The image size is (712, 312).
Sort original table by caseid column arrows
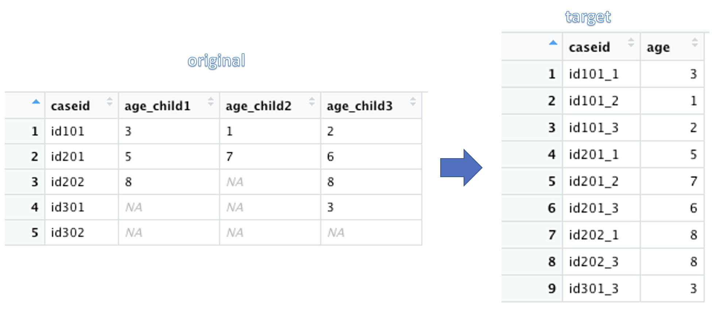109,101
